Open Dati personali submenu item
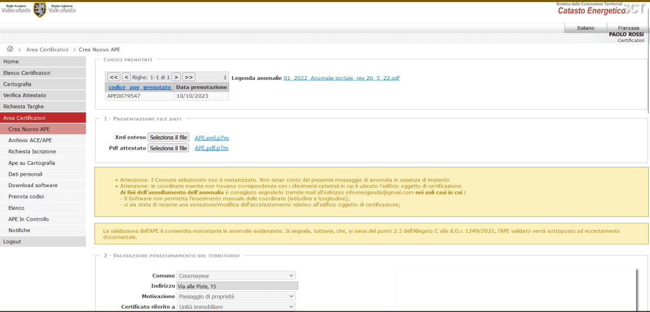This screenshot has width=650, height=312. coord(43,174)
